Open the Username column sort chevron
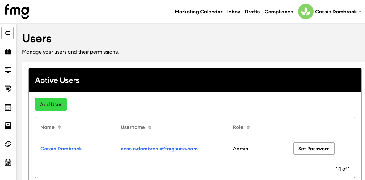This screenshot has height=180, width=365. 150,127
